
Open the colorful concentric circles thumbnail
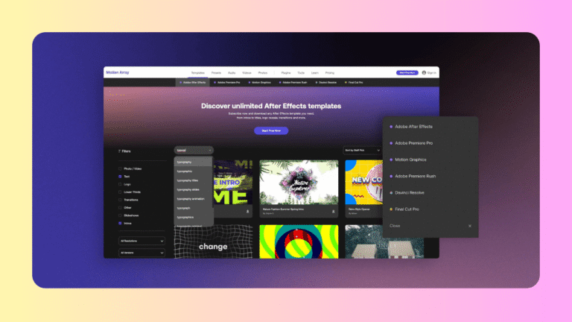pos(299,241)
